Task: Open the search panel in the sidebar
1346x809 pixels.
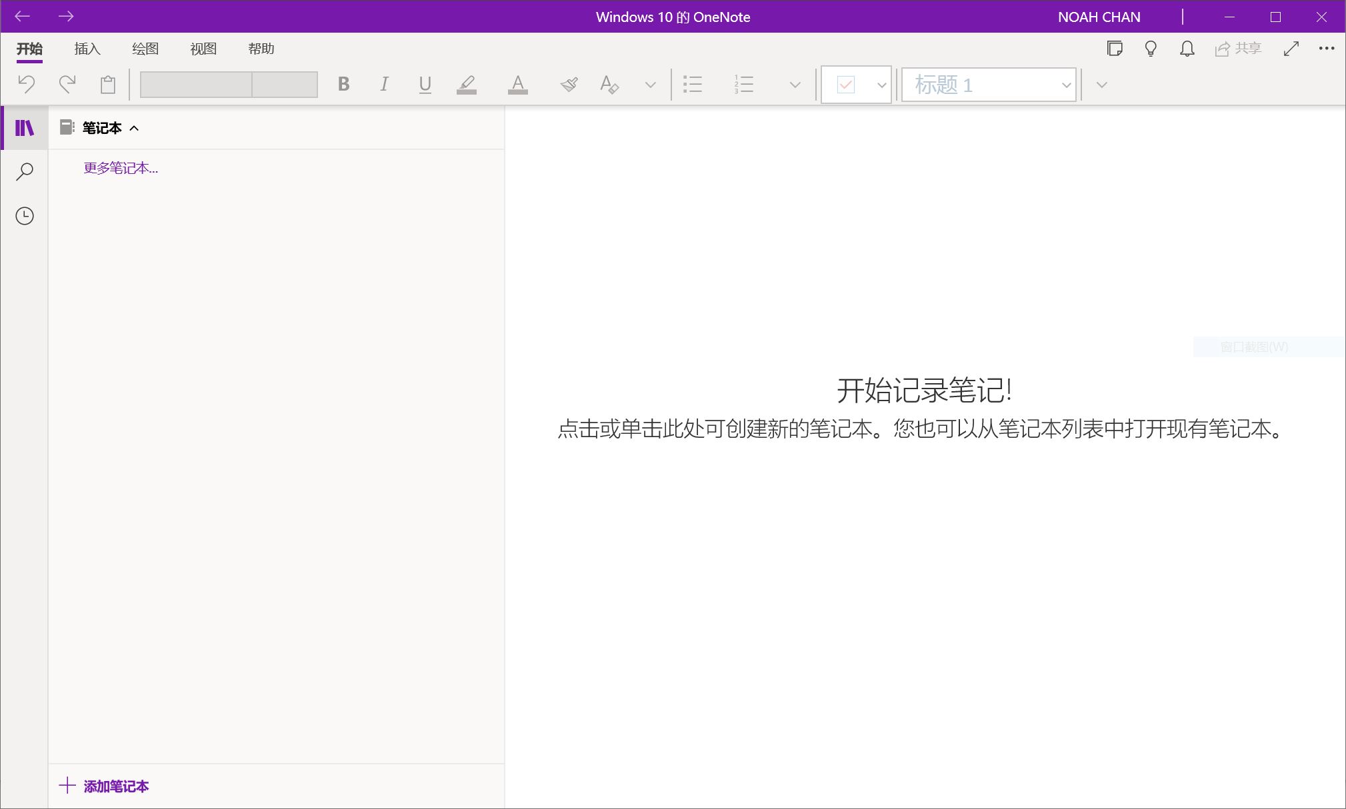Action: pyautogui.click(x=24, y=171)
